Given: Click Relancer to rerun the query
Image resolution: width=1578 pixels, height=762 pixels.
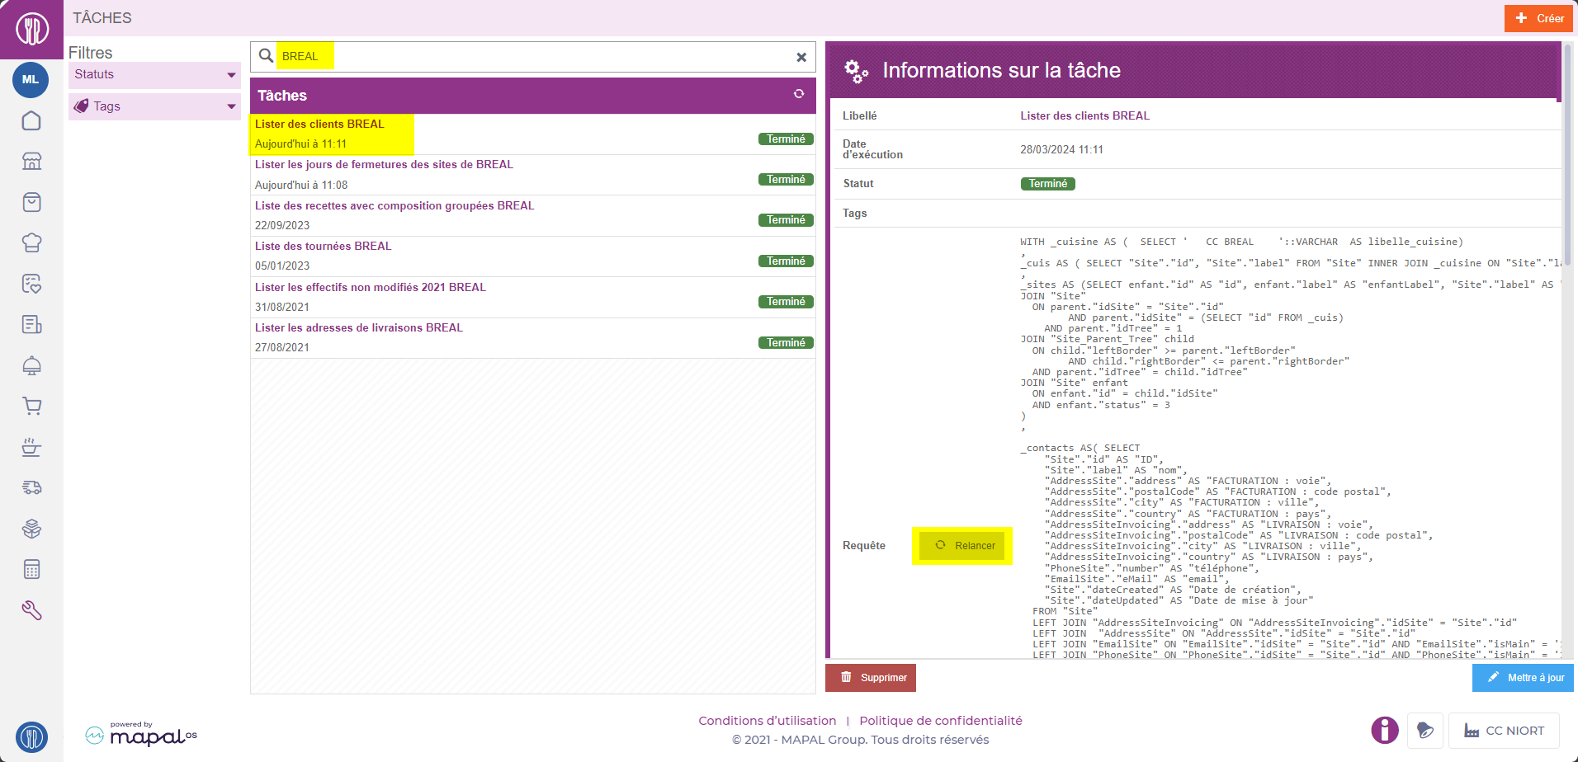Looking at the screenshot, I should click(964, 546).
